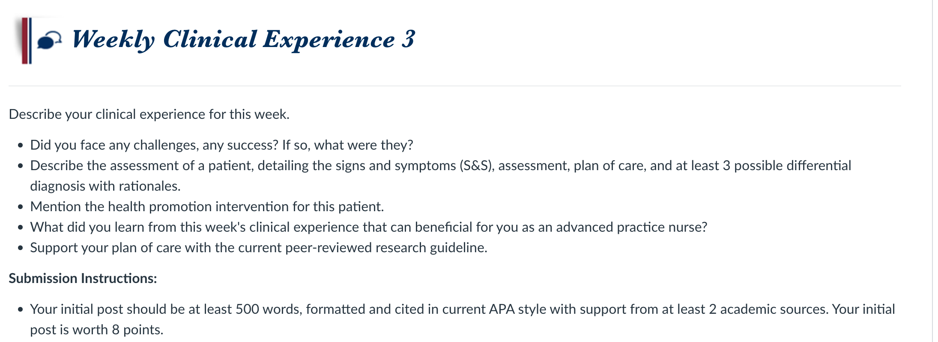Viewport: 938px width, 342px height.
Task: Select the sentence 'Describe your clinical experience for this week.'
Action: click(149, 114)
